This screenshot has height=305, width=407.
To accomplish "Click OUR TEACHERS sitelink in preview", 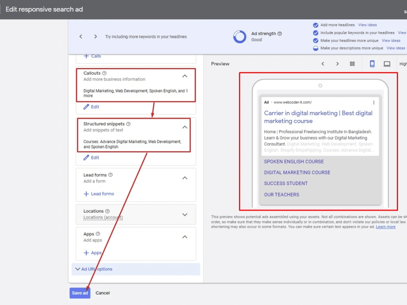I will pyautogui.click(x=282, y=194).
